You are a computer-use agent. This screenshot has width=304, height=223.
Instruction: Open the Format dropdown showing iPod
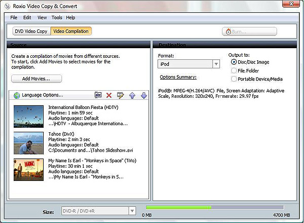click(188, 64)
